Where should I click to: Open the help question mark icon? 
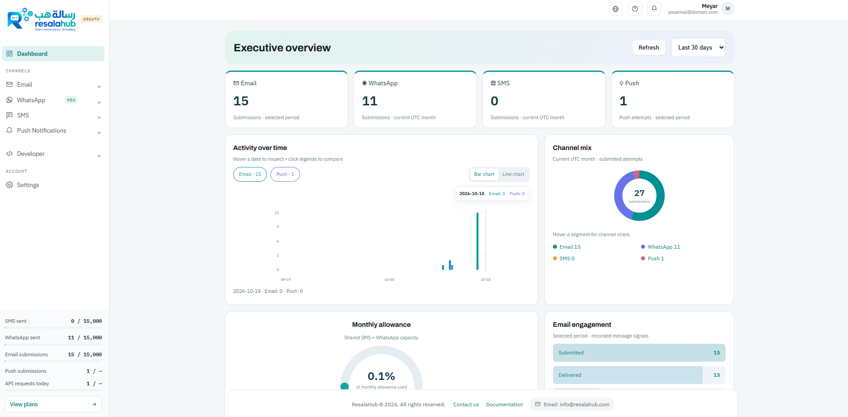635,9
